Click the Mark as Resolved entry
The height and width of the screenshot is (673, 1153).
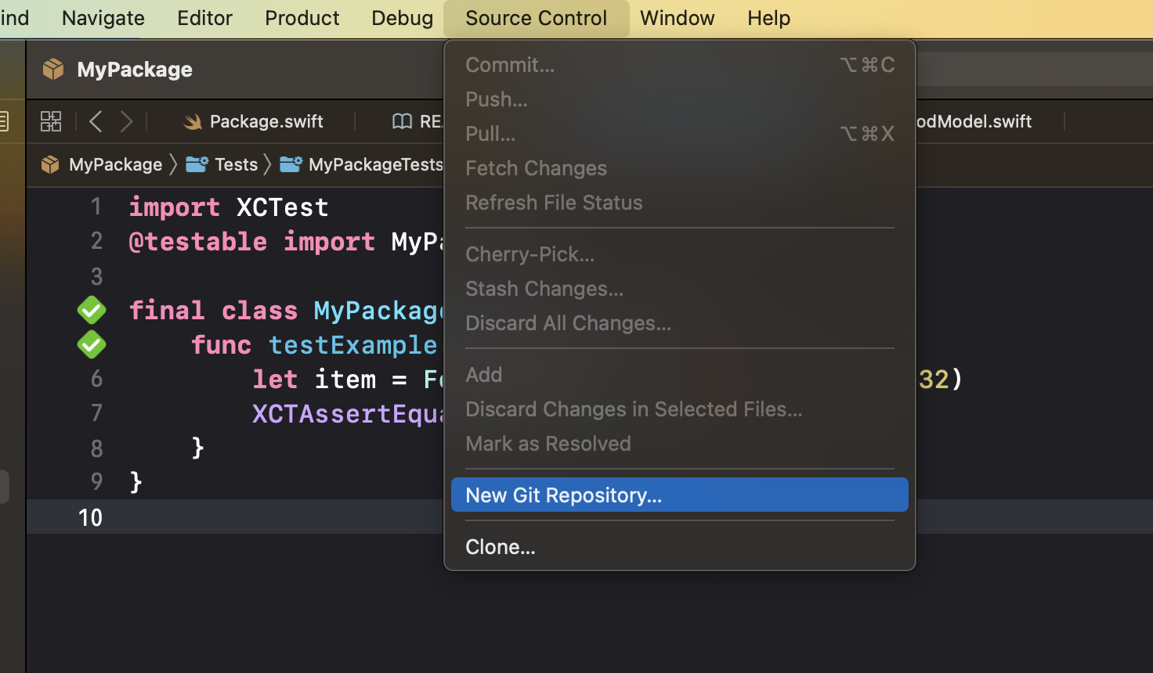click(680, 444)
